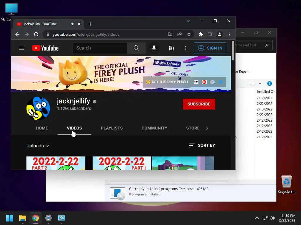Sort by Installed On column header
This screenshot has width=301, height=225.
266,92
